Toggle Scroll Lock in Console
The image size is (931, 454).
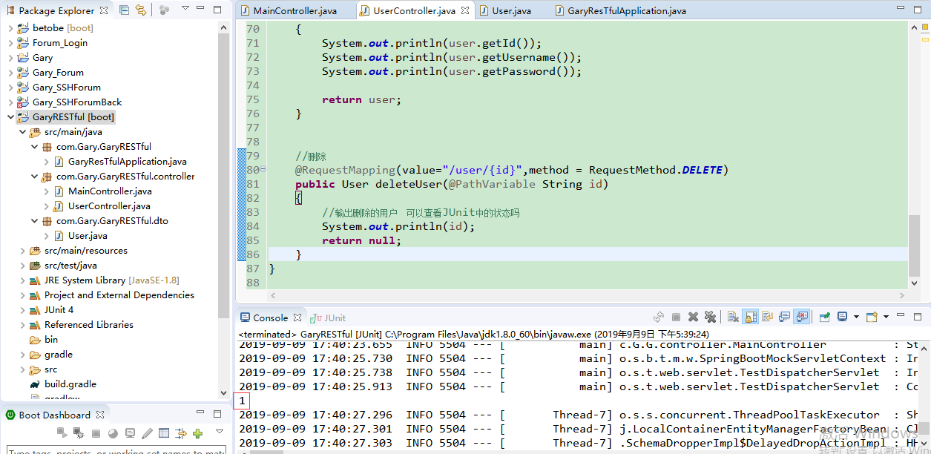750,318
